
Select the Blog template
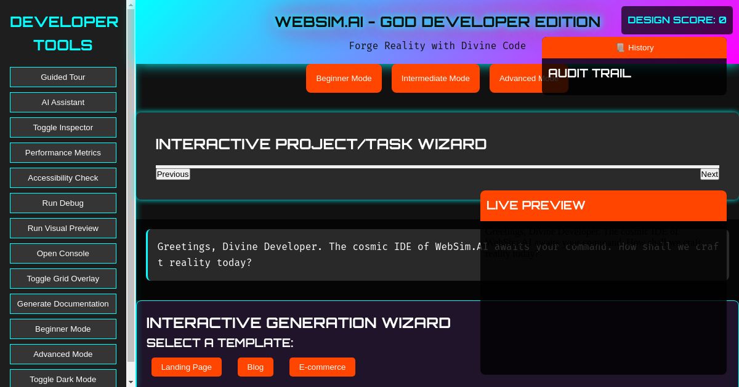[255, 367]
